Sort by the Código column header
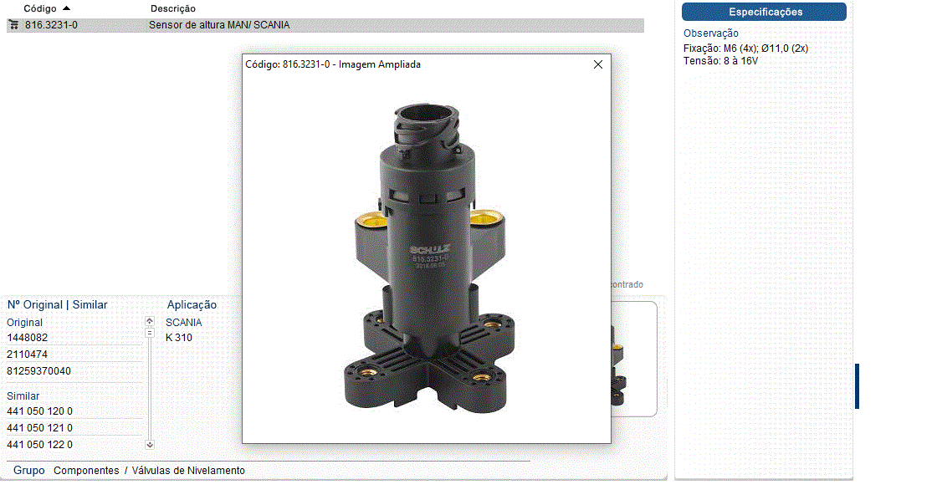The width and height of the screenshot is (937, 500). click(39, 8)
